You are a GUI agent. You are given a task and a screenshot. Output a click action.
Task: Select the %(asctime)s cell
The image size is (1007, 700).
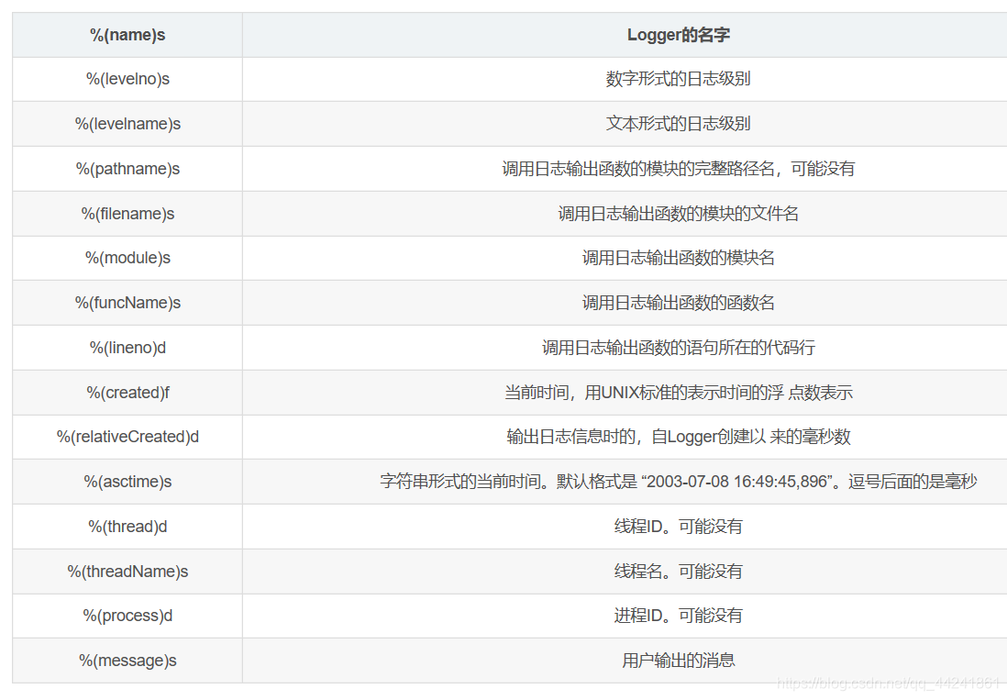click(x=127, y=482)
